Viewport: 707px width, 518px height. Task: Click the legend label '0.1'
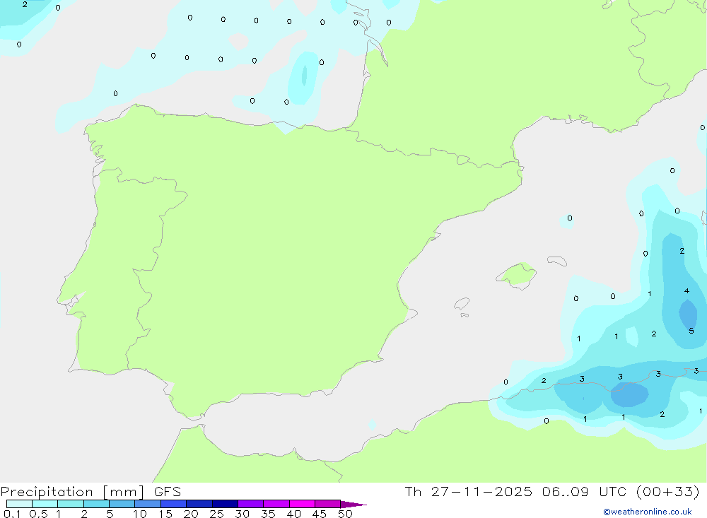point(12,514)
